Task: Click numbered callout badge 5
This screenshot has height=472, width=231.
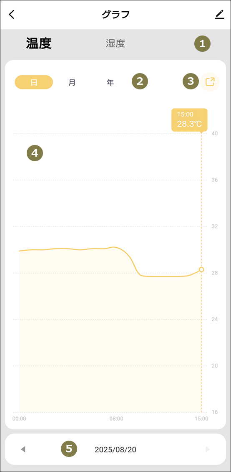Action: 69,449
